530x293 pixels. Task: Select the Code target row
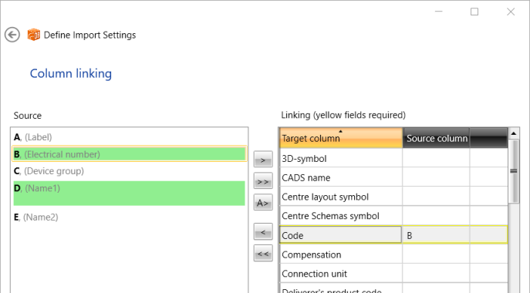click(x=340, y=235)
